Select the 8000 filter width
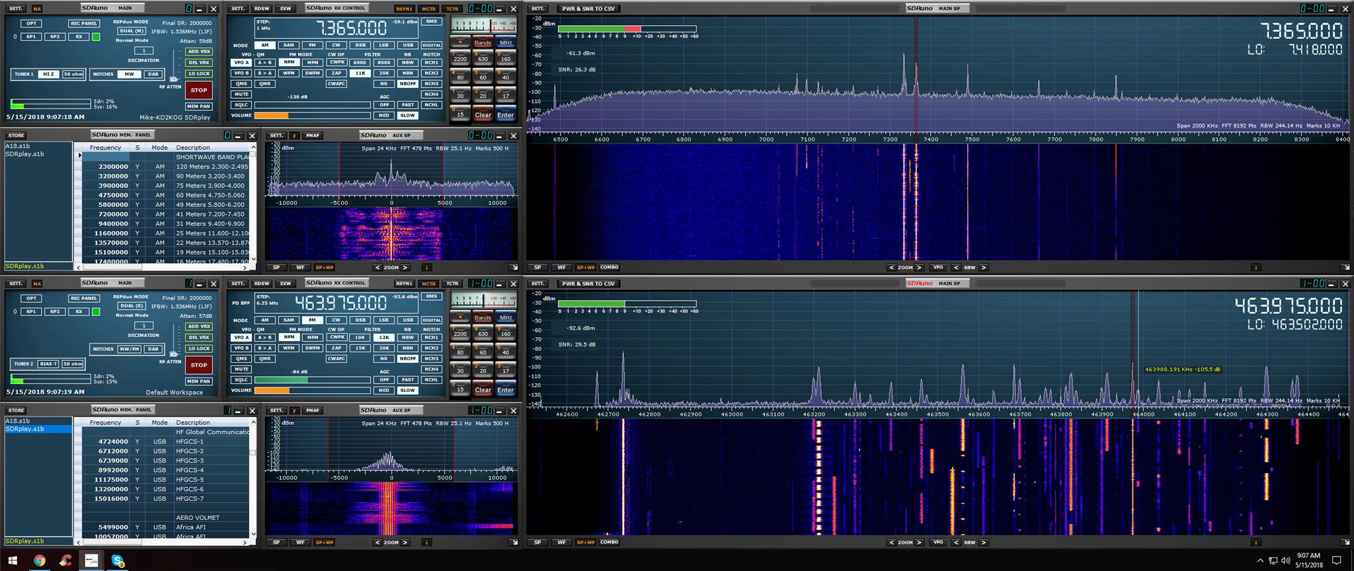 383,63
